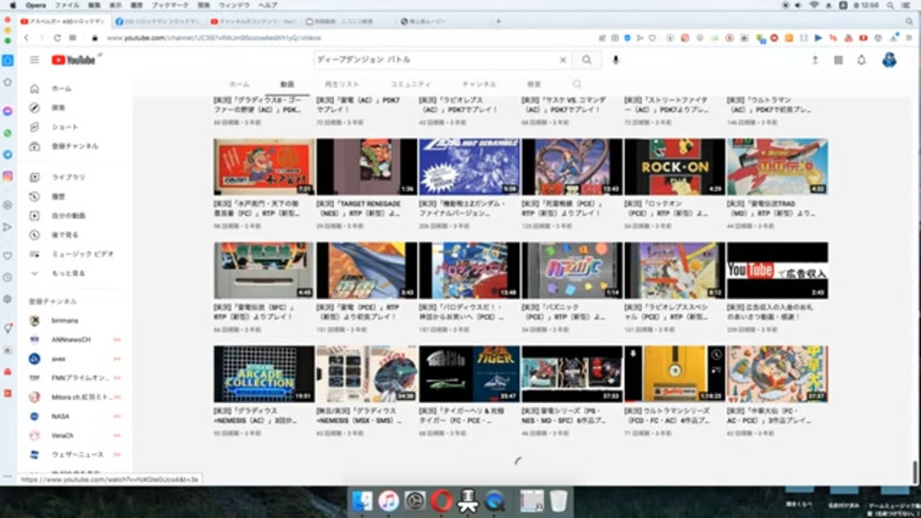The width and height of the screenshot is (921, 518).
Task: Open Instagram in the Opera sidebar
Action: point(8,177)
